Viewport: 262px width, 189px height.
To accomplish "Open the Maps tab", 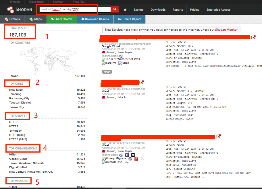I will 36,19.
